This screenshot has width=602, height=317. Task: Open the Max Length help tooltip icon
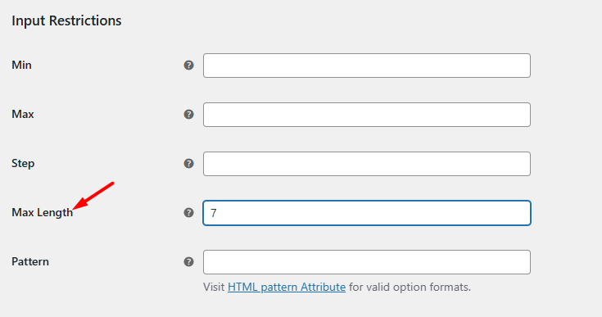(x=188, y=213)
